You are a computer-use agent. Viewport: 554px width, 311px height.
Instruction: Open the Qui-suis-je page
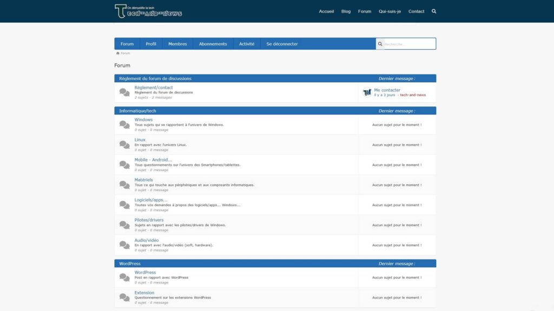pyautogui.click(x=391, y=11)
